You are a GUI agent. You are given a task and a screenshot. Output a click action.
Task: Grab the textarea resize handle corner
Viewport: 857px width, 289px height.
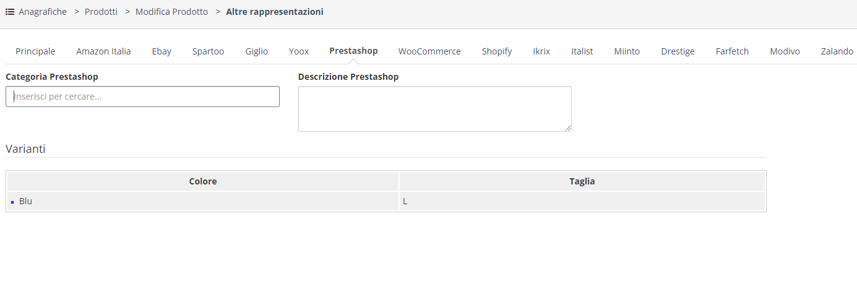coord(567,127)
